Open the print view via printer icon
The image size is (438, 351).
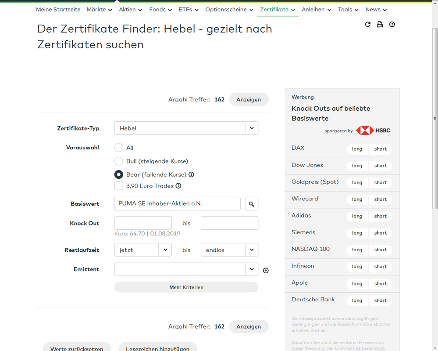[x=380, y=24]
